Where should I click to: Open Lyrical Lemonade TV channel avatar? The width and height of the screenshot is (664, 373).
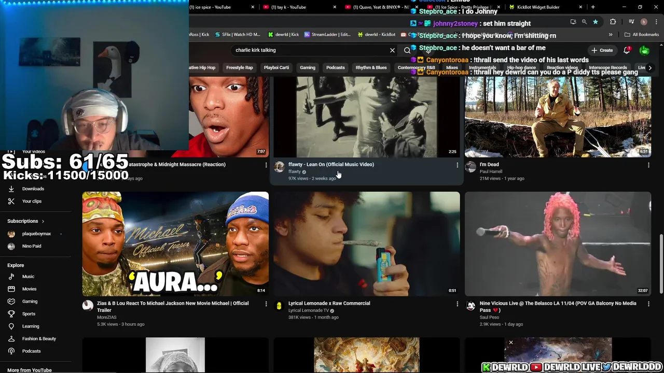click(x=279, y=306)
